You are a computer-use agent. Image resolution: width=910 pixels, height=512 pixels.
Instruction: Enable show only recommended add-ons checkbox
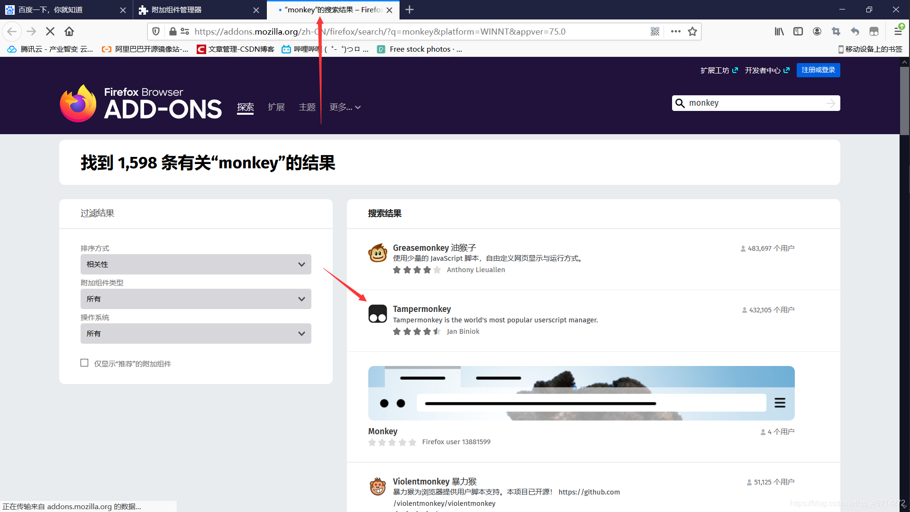[x=84, y=363]
